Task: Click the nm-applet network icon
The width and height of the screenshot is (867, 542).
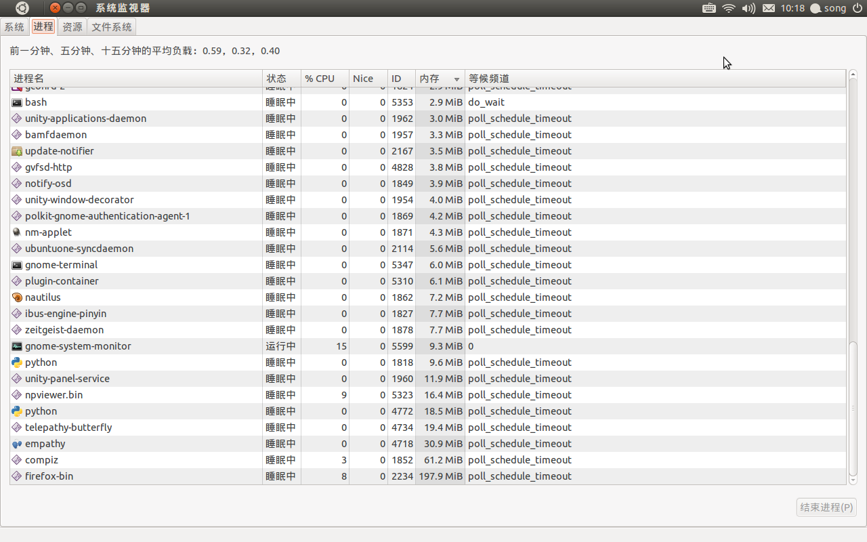Action: (x=17, y=232)
